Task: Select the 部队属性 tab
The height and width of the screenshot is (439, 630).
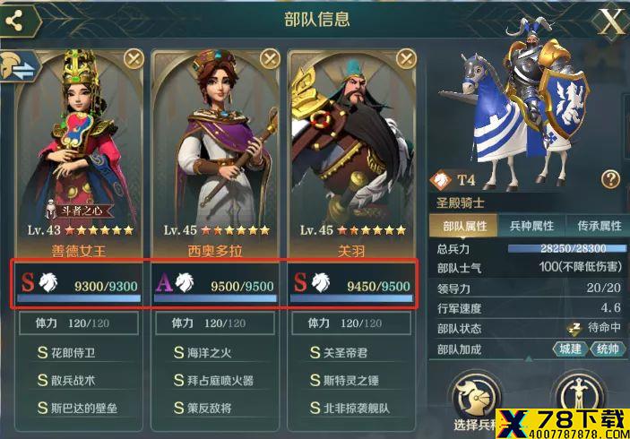Action: point(464,226)
